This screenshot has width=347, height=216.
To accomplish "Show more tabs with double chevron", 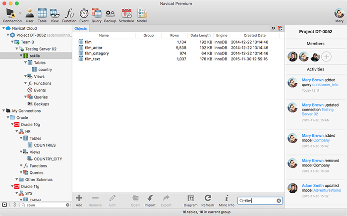I will tap(273, 28).
